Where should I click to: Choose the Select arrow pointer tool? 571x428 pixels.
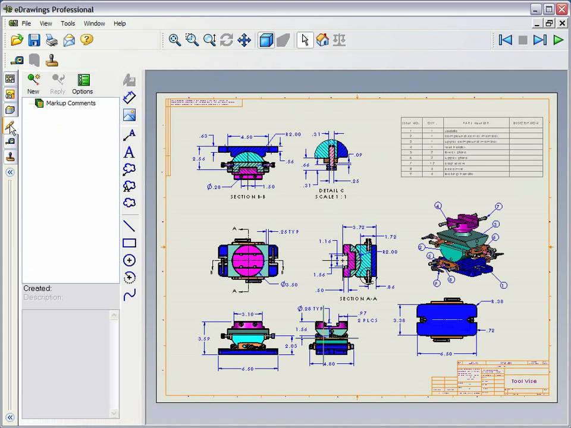(x=305, y=40)
